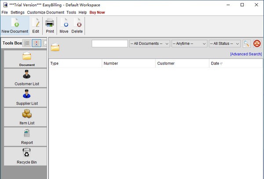Click EasyBilling app icon in title bar
This screenshot has height=179, width=264.
[5, 5]
